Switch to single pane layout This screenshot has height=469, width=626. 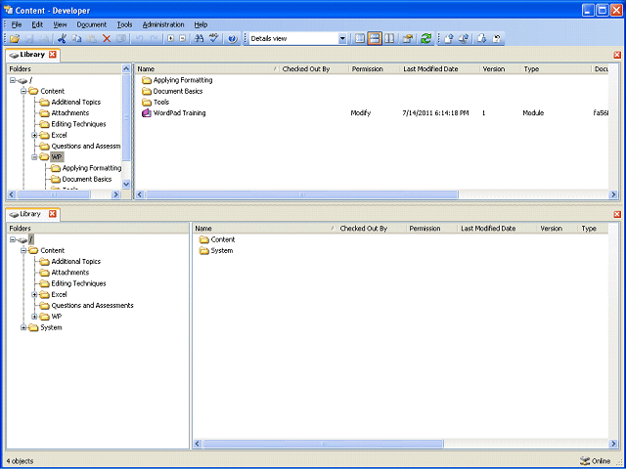pos(360,39)
